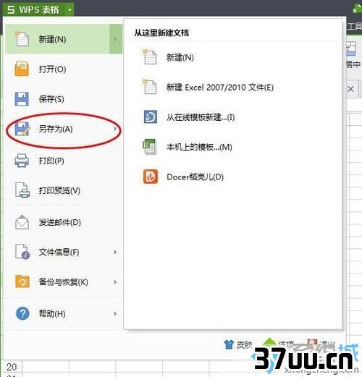Click the Help (帮助) question mark icon
362x377 pixels.
[22, 313]
